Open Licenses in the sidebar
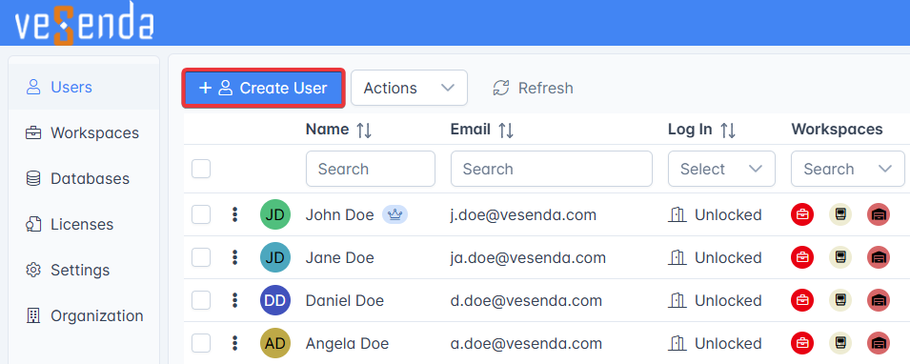 point(84,224)
